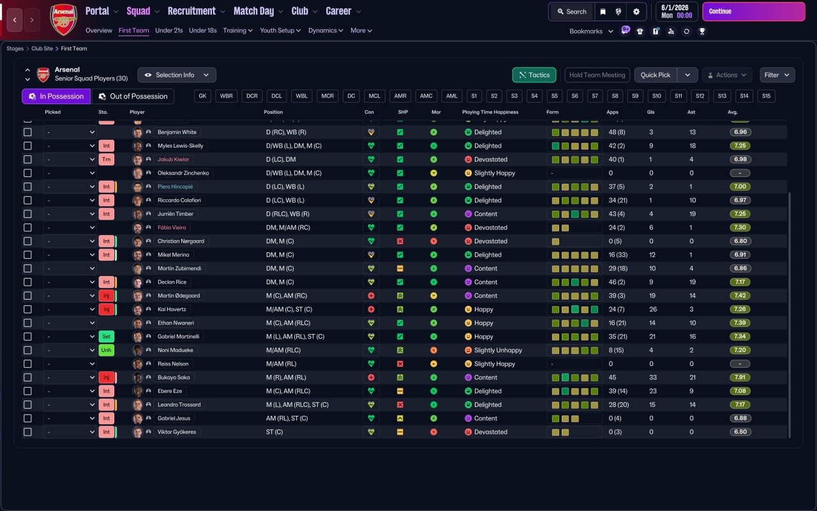
Task: Click the squad switcher arrows beside Arsenal
Action: 27,75
